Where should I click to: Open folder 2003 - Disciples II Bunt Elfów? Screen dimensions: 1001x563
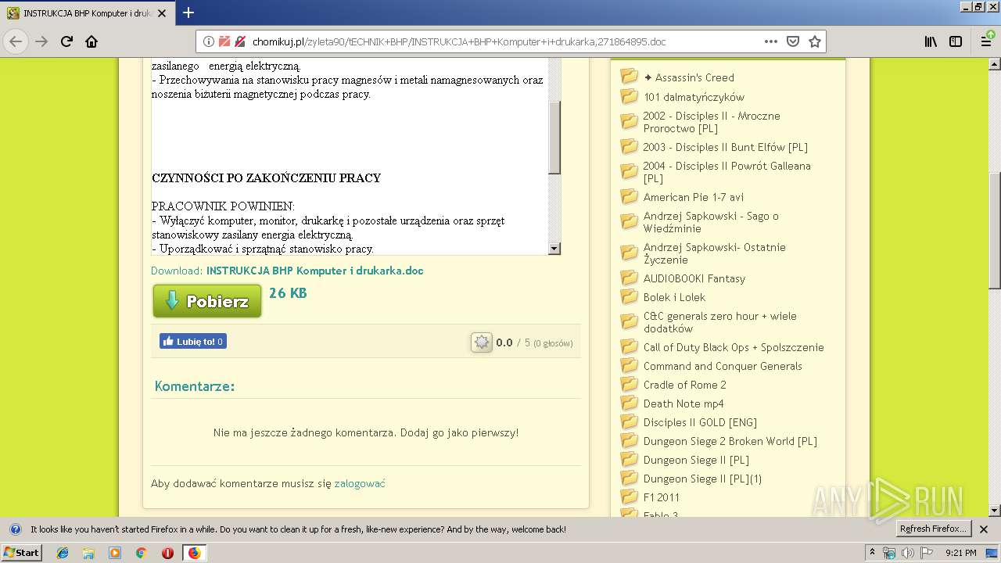[x=725, y=147]
